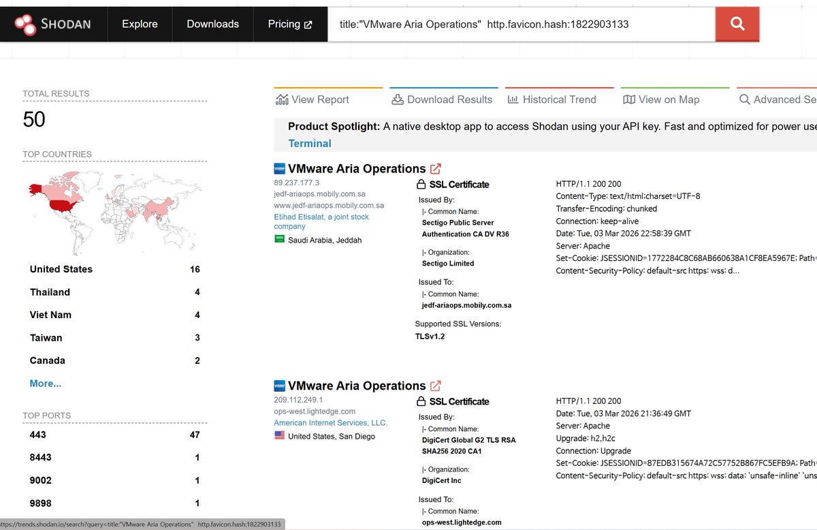Viewport: 817px width, 530px height.
Task: Open Download Results tab
Action: (x=443, y=99)
